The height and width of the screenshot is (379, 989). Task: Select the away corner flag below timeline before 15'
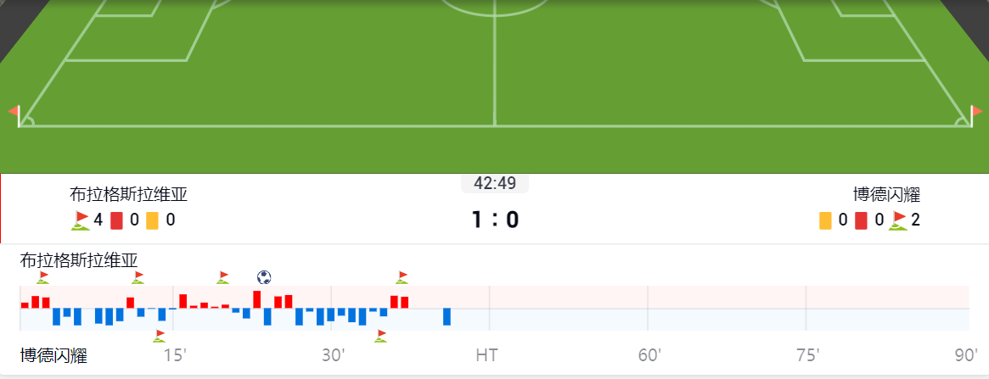(x=160, y=336)
